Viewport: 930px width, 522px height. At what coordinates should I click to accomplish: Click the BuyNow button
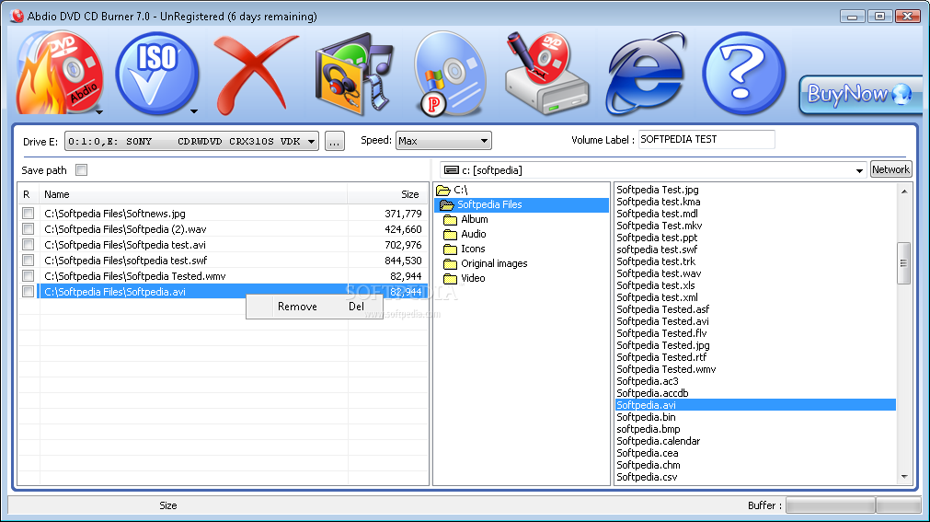pyautogui.click(x=860, y=95)
